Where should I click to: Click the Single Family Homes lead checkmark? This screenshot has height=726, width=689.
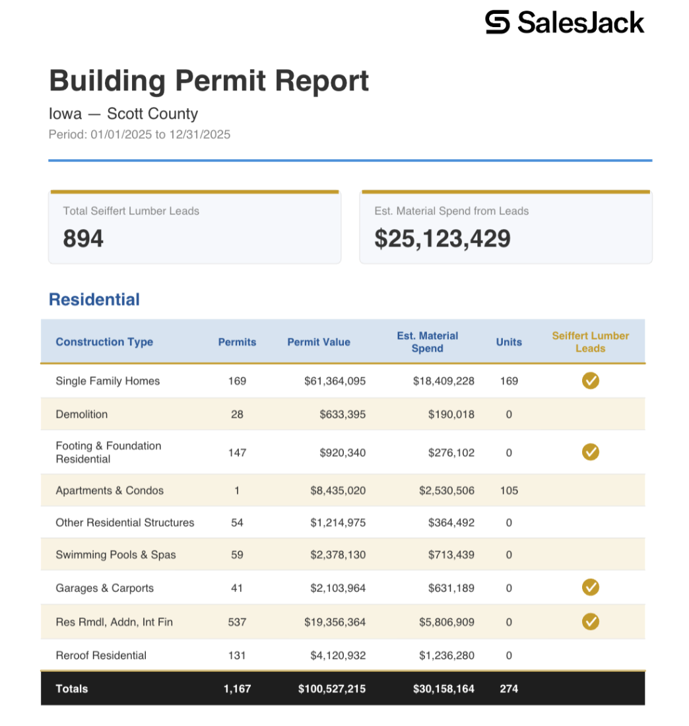(591, 381)
